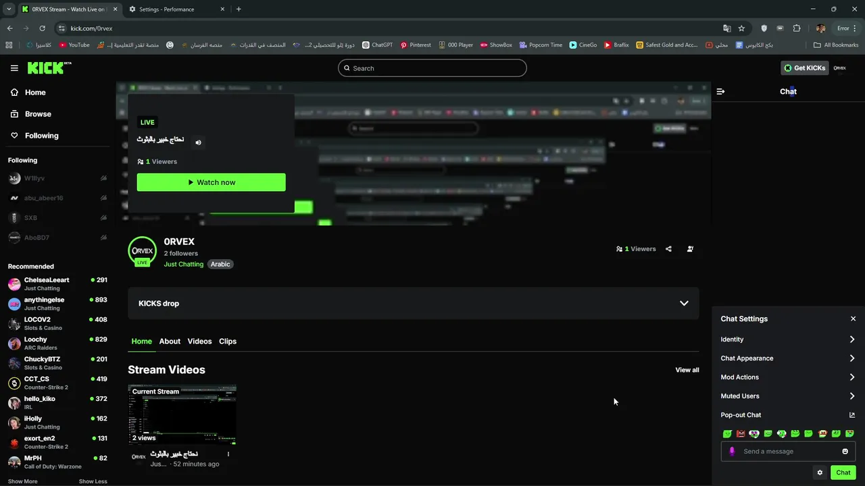Mute the stream preview sound
865x486 pixels.
tap(198, 142)
